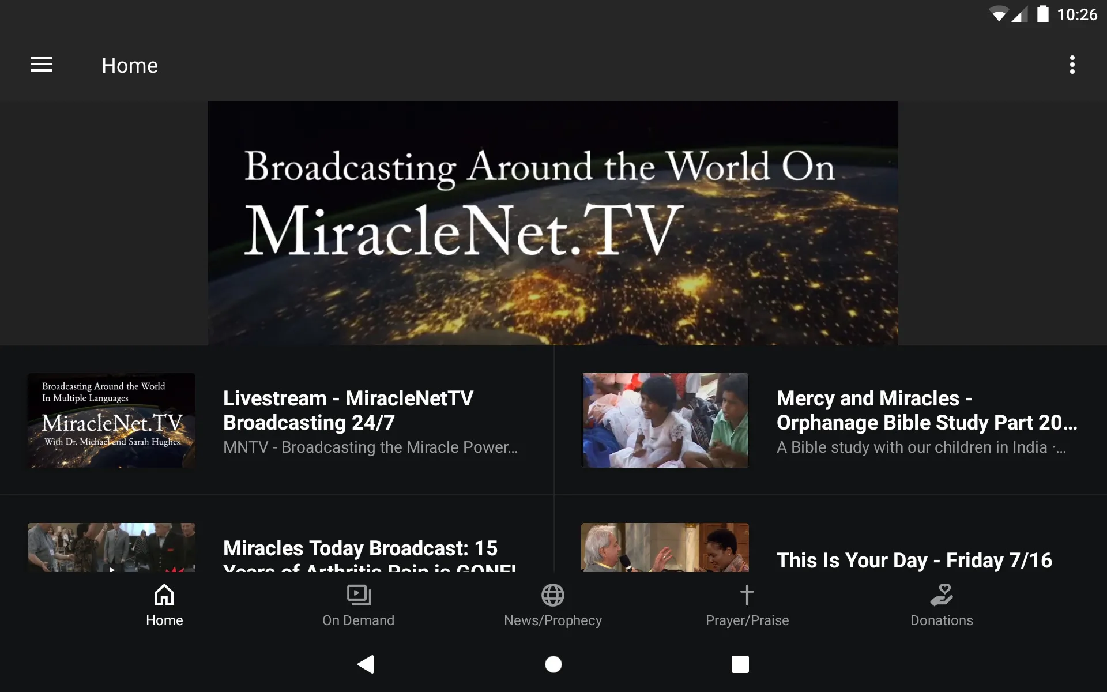This screenshot has width=1107, height=692.
Task: Open News/Prophecy section
Action: point(553,604)
